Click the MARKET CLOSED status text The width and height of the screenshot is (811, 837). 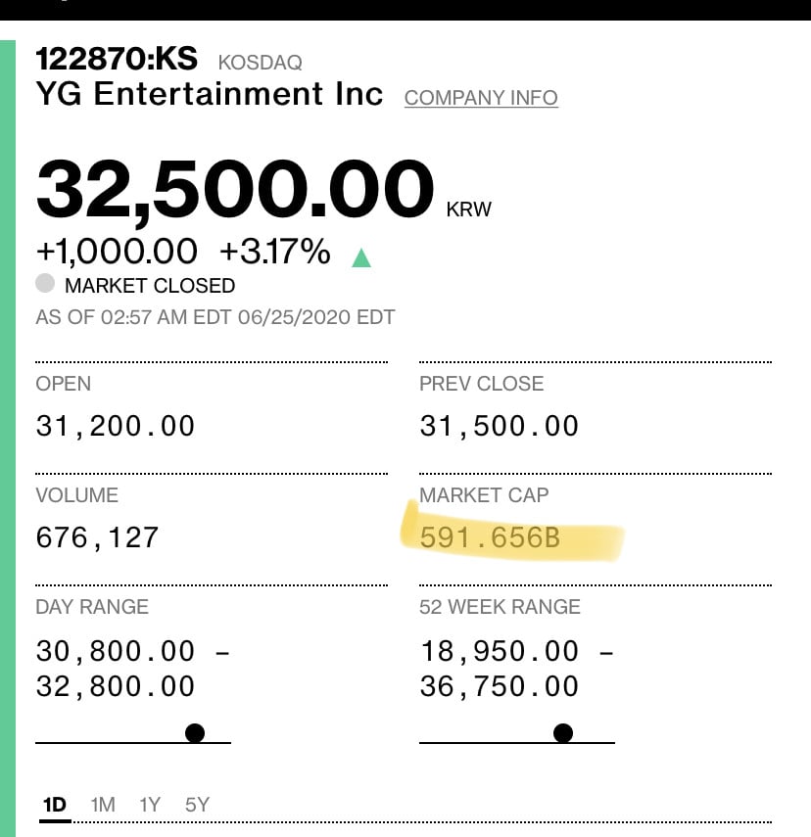150,286
